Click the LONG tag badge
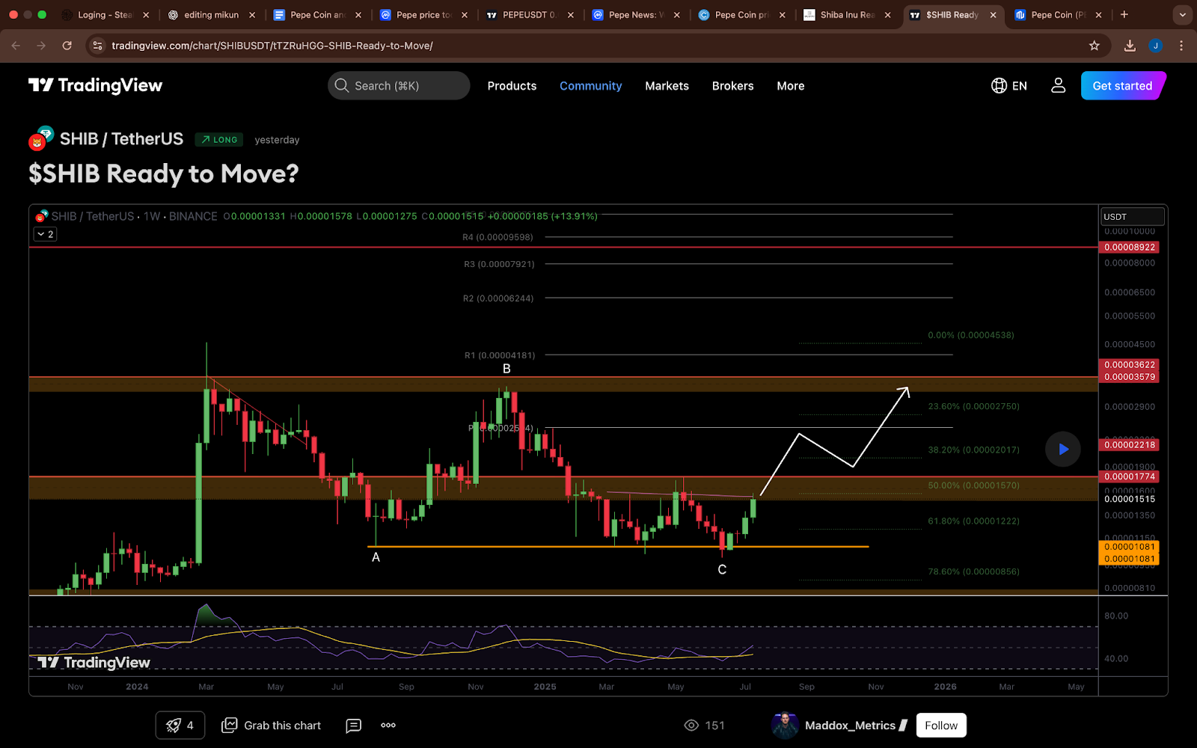 tap(219, 139)
